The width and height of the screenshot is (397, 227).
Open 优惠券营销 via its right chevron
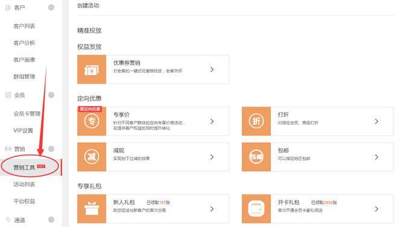pyautogui.click(x=212, y=69)
